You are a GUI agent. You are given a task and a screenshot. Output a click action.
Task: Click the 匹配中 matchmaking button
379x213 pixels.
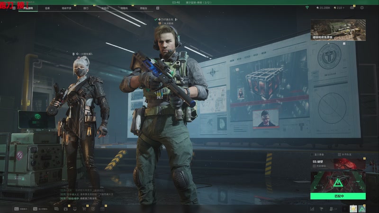(338, 196)
